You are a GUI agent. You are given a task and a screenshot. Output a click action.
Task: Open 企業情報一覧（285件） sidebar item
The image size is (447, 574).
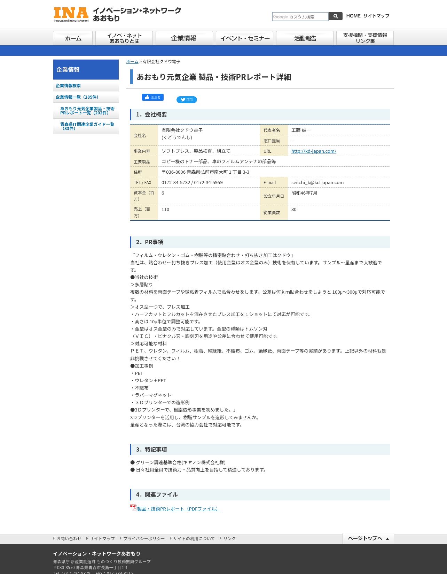pos(86,97)
